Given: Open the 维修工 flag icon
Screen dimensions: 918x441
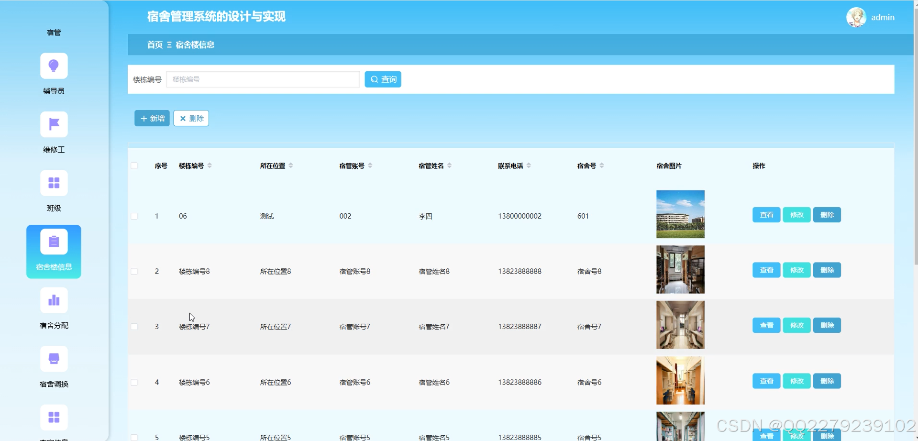Looking at the screenshot, I should click(x=54, y=124).
